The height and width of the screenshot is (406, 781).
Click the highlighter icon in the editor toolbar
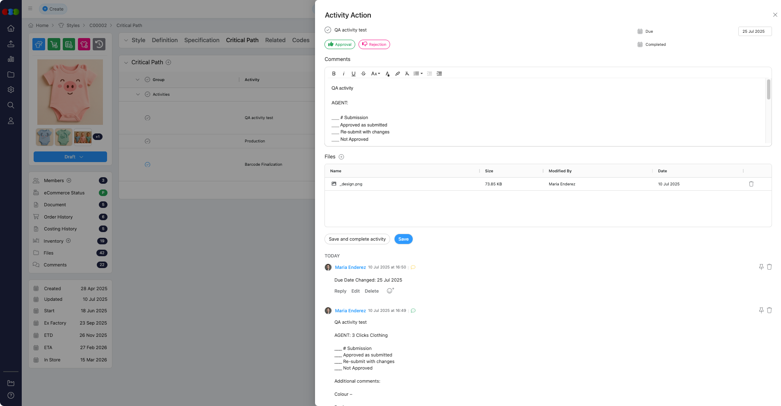(397, 74)
